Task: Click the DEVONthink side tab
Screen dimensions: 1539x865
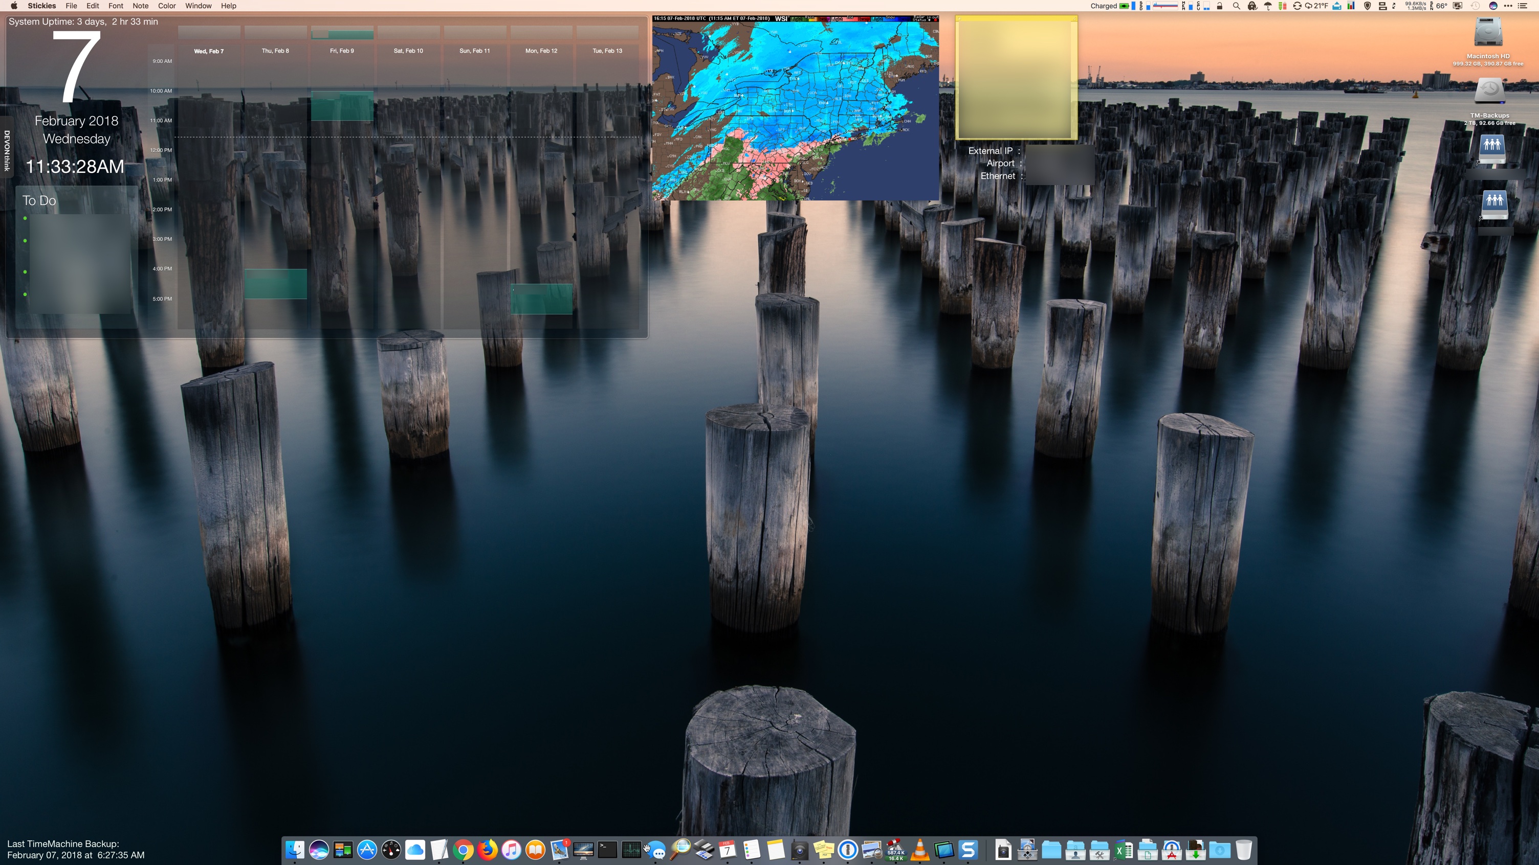Action: point(7,150)
